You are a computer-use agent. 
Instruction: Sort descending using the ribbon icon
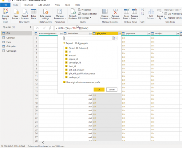click(143, 14)
